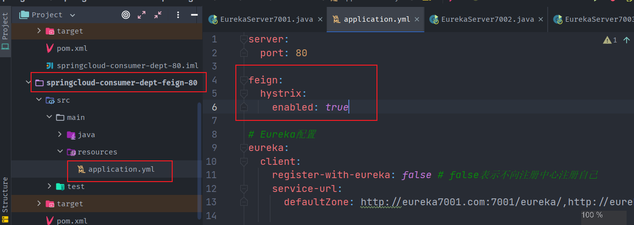The image size is (634, 225).
Task: Click the Project panel vertical scrollbar
Action: 199,158
